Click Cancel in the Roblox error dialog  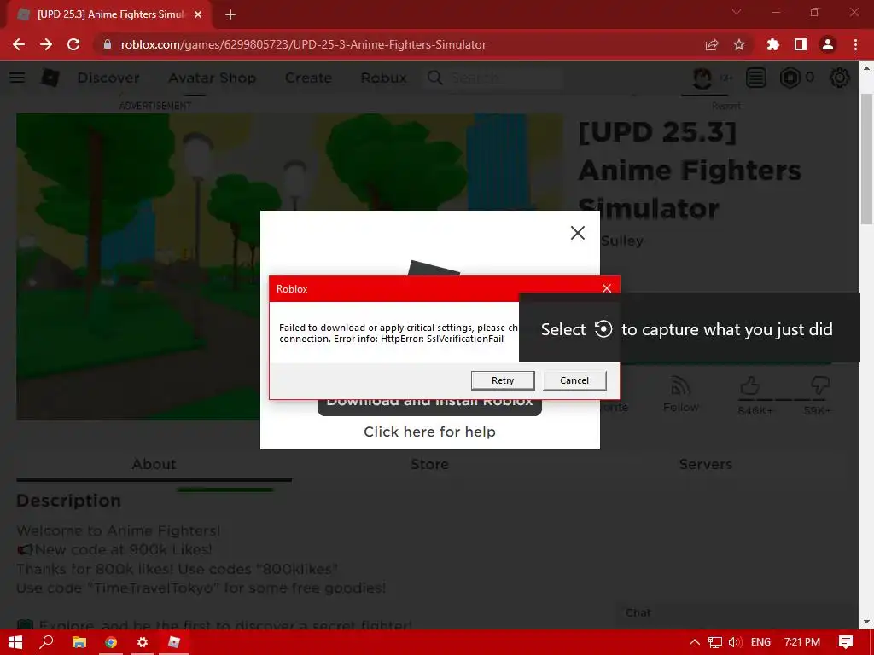(574, 380)
